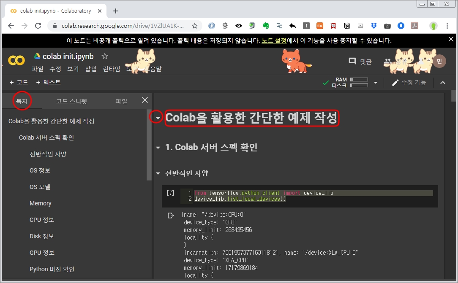This screenshot has width=458, height=283.
Task: Click the browser back arrow
Action: click(11, 26)
